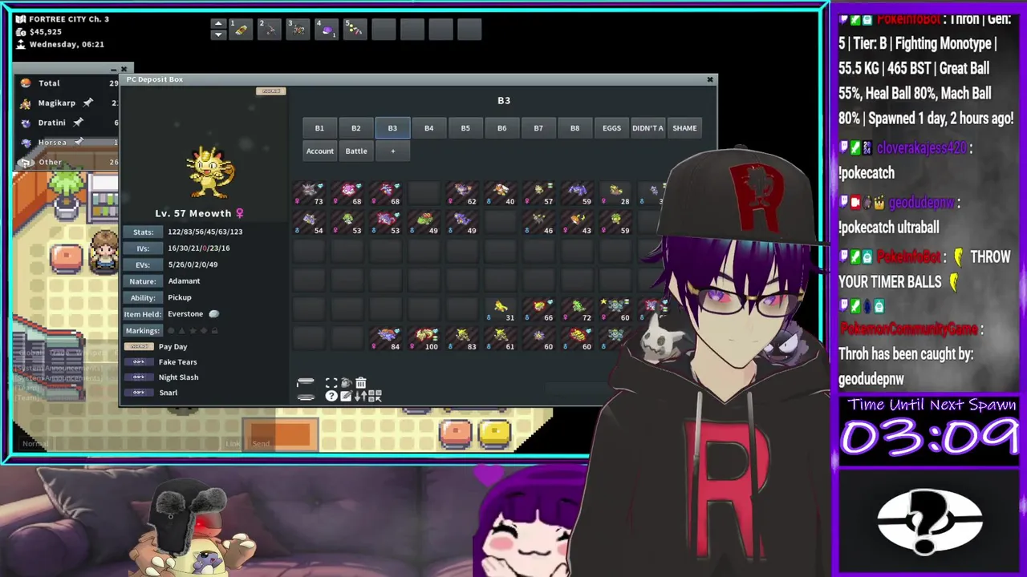Select the level 84 Pokémon slot
The width and height of the screenshot is (1027, 577).
pos(386,338)
